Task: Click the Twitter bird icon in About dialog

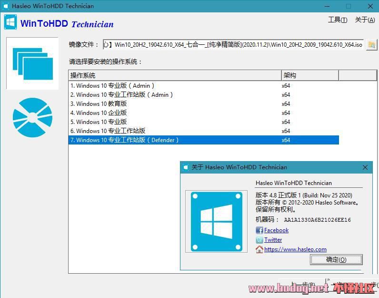Action: click(x=259, y=240)
